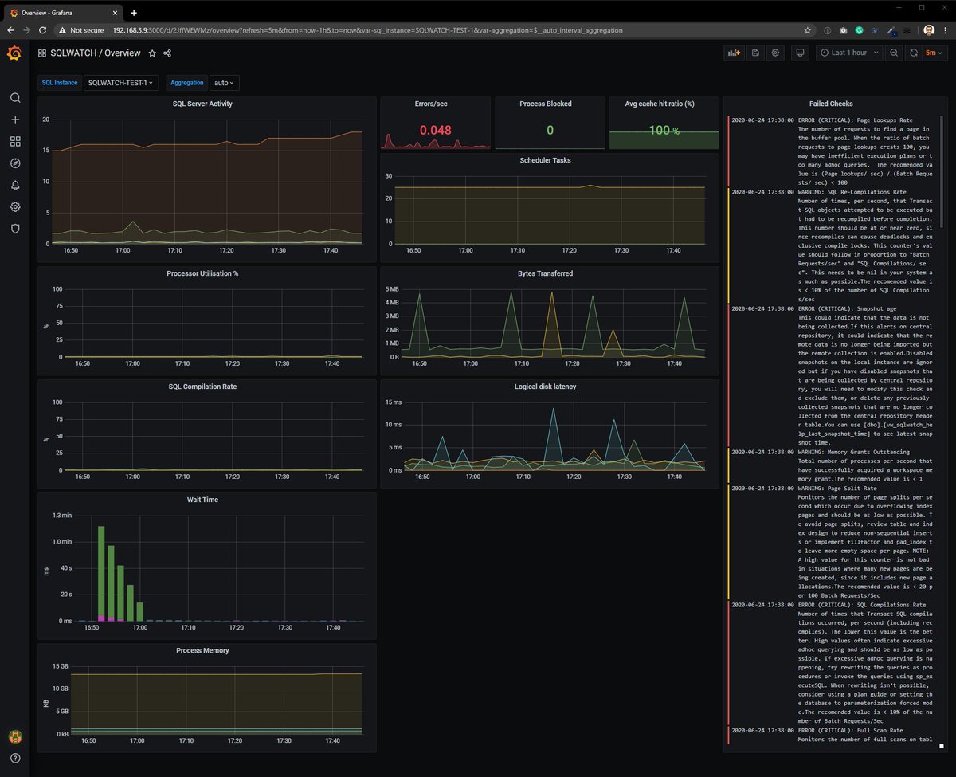956x777 pixels.
Task: Click the Add panel toolbar button
Action: (734, 53)
